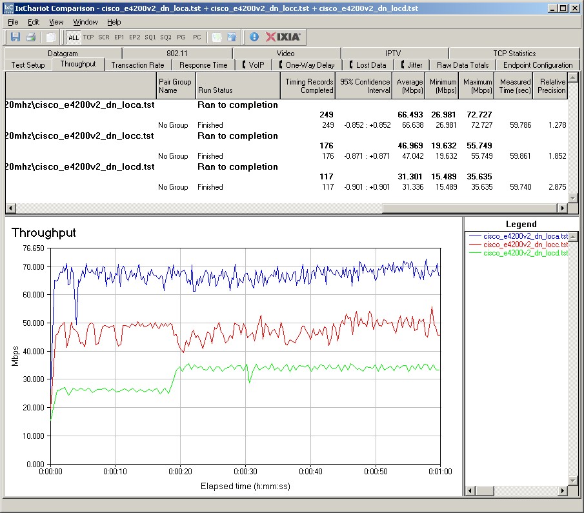Click the IXIA logo in the toolbar
584x513 pixels.
pyautogui.click(x=283, y=37)
